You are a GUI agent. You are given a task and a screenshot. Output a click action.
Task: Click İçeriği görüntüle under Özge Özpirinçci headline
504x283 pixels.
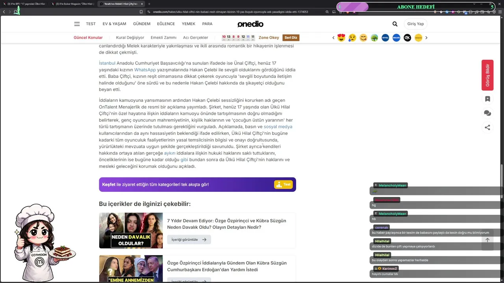coord(189,239)
